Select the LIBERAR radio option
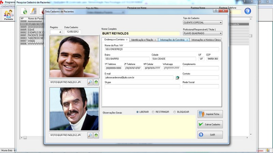 (x=138, y=112)
